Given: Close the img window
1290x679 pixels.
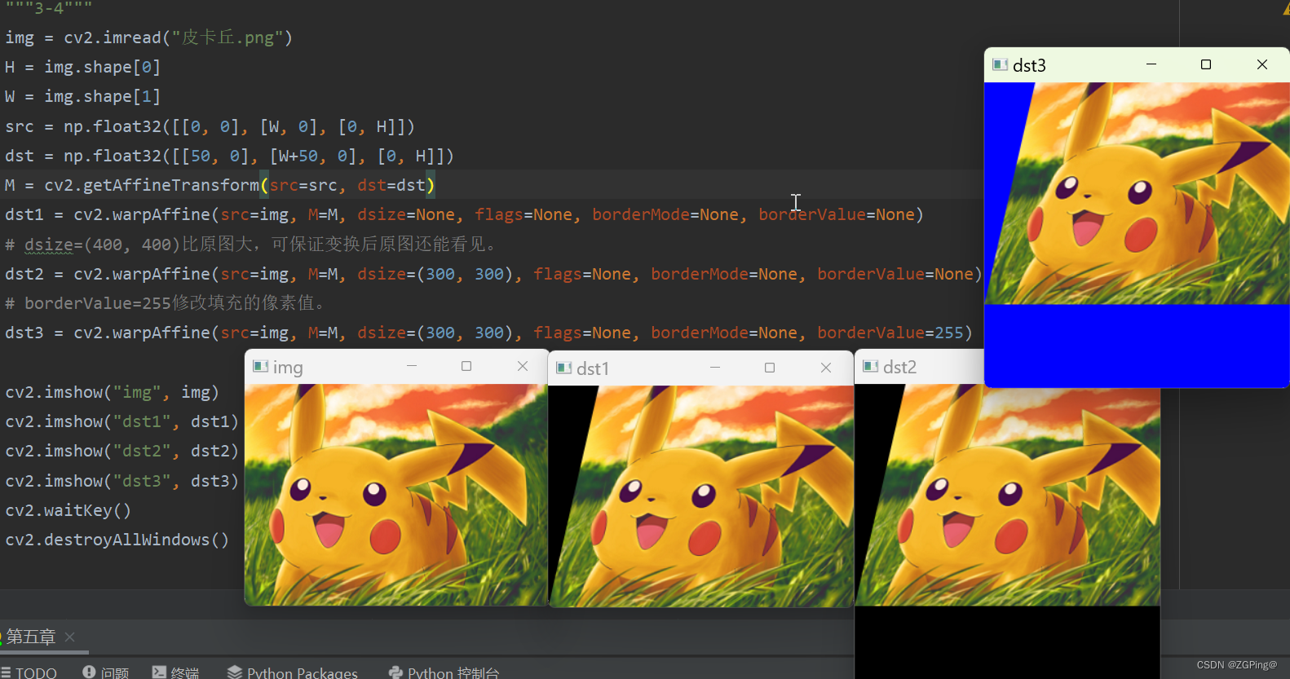Looking at the screenshot, I should click(x=523, y=367).
